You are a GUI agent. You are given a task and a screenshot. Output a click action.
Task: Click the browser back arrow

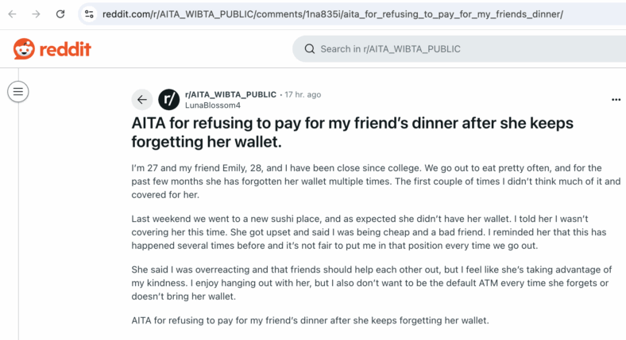(13, 14)
